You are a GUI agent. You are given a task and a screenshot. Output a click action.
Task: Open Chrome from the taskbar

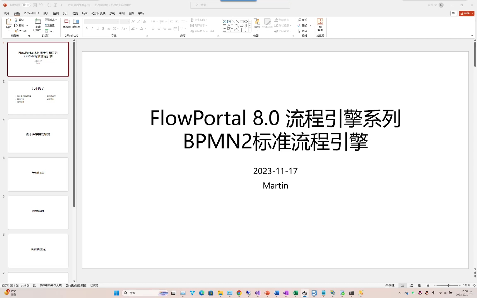(239, 293)
